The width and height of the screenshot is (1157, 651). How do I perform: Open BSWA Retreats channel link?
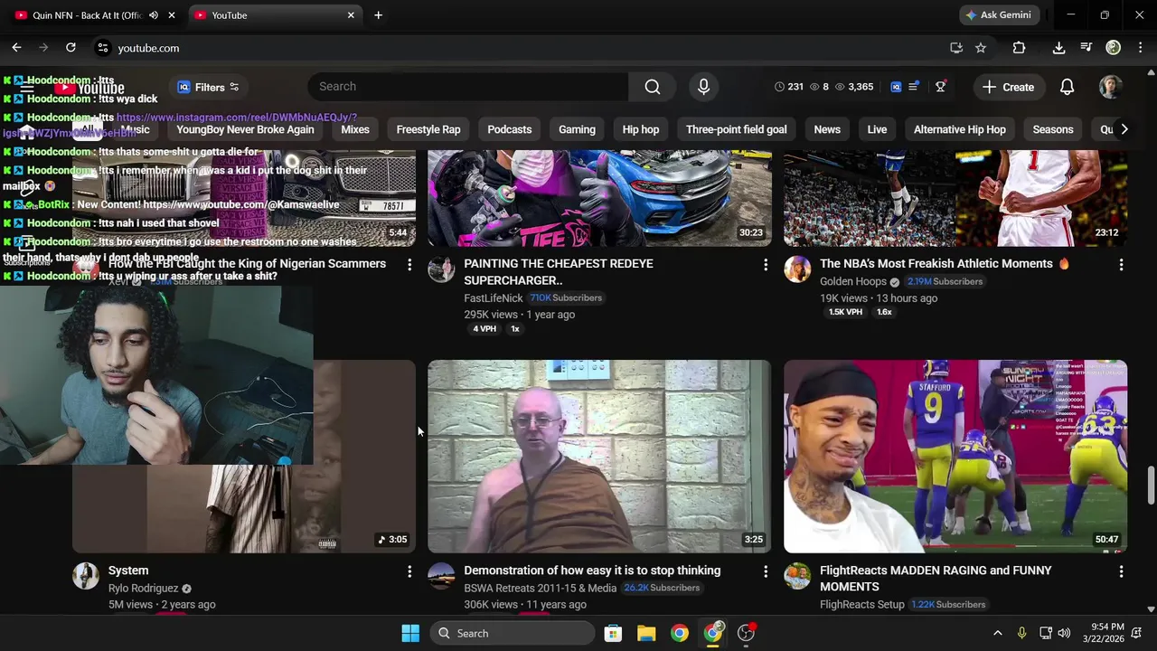click(541, 589)
